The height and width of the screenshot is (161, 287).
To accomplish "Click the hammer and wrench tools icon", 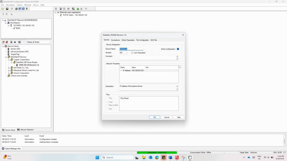I will click(12, 9).
